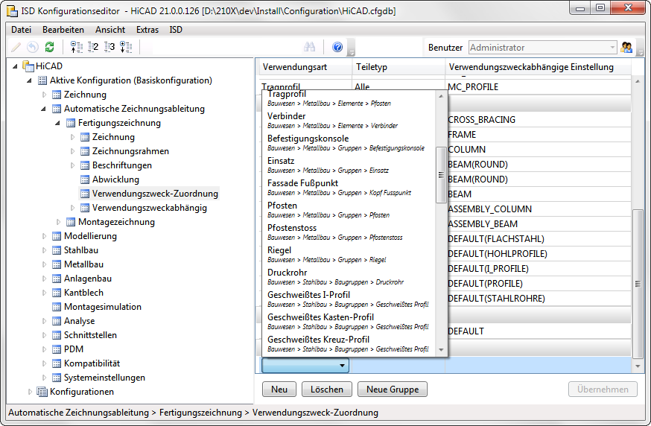Click the expand-all tree levels icon
The image size is (651, 426).
click(x=126, y=47)
